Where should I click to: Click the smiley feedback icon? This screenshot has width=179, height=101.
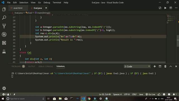click(x=169, y=95)
